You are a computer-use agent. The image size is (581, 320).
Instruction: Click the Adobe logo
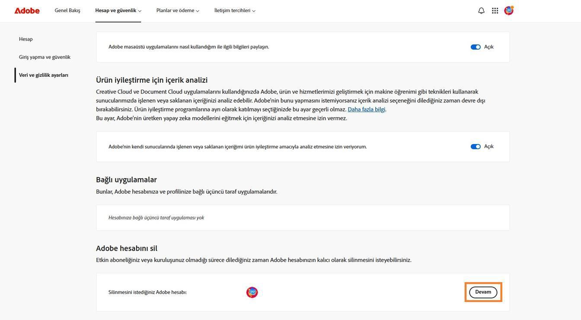(27, 9)
